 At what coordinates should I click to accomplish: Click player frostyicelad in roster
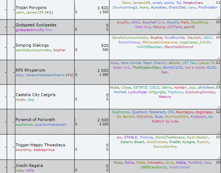coord(179,167)
